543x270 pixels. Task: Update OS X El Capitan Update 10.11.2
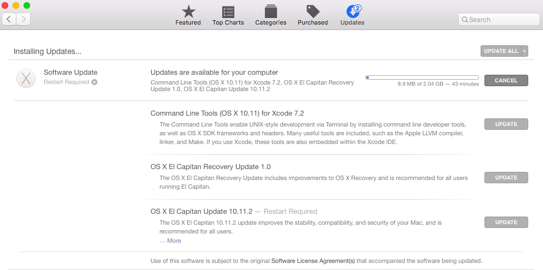tap(506, 223)
